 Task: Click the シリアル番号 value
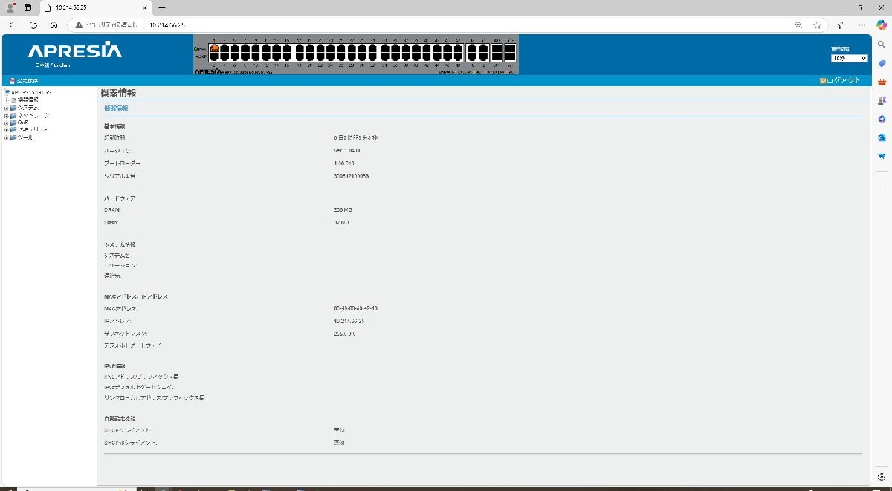pyautogui.click(x=352, y=176)
